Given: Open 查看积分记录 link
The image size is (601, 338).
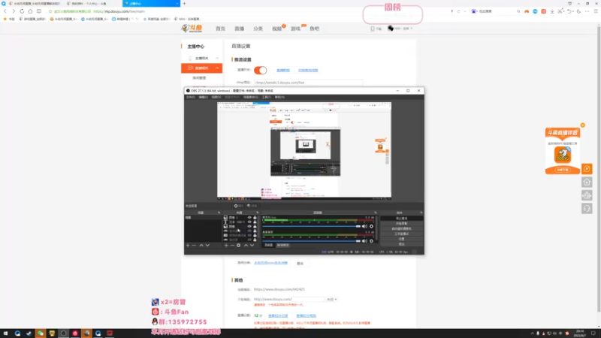Looking at the screenshot, I should pyautogui.click(x=278, y=315).
